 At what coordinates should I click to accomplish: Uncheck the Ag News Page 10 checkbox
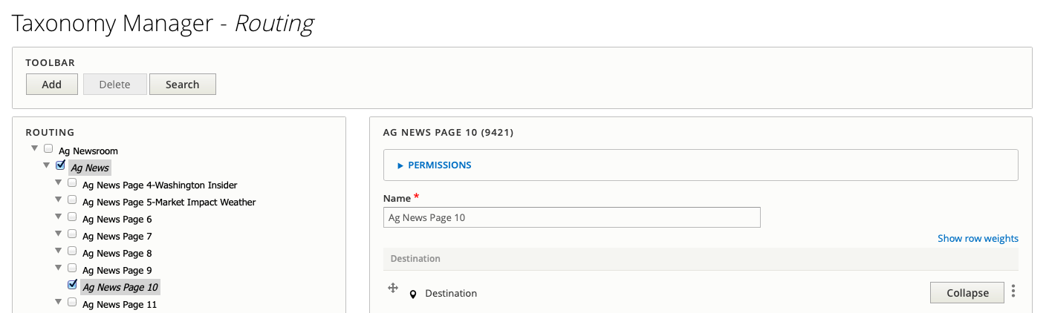pyautogui.click(x=72, y=285)
